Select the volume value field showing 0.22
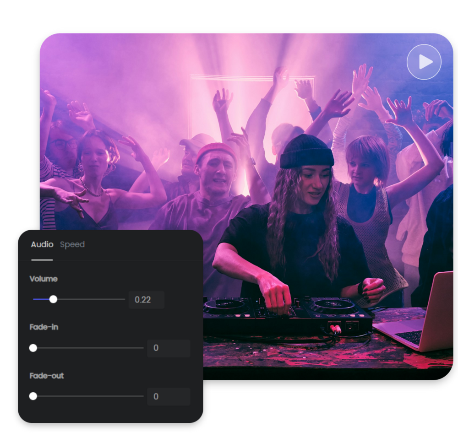 [x=147, y=300]
